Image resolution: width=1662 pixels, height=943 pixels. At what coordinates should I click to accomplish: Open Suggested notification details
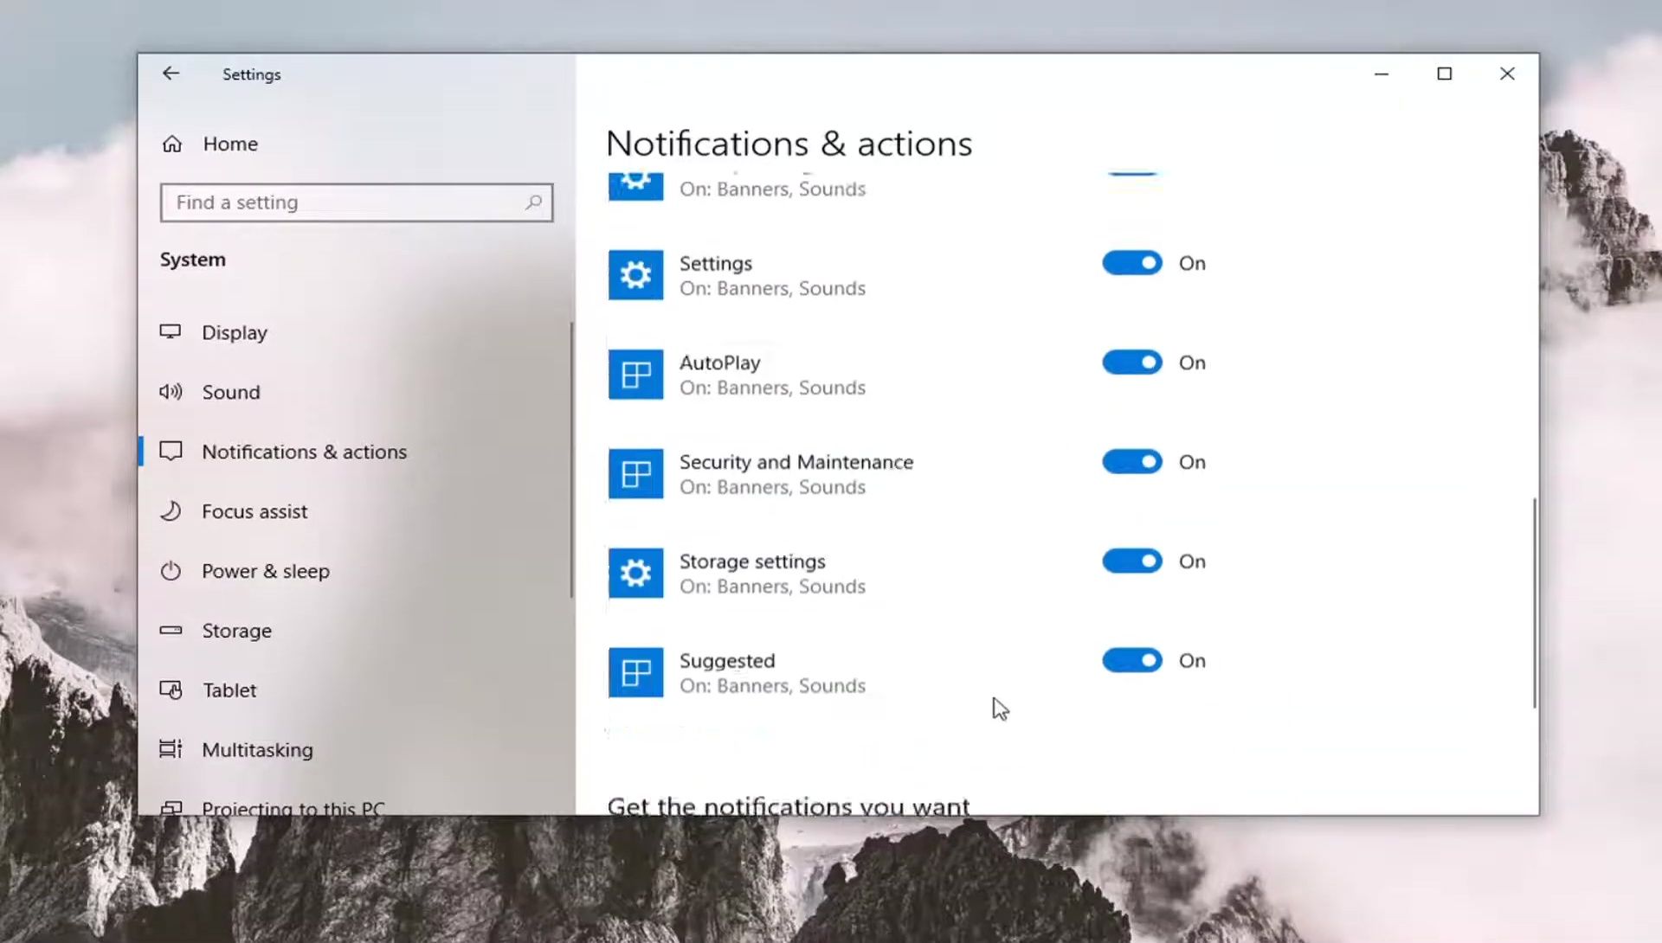coord(771,673)
